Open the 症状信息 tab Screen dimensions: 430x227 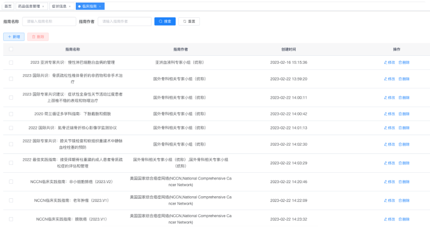tap(59, 6)
